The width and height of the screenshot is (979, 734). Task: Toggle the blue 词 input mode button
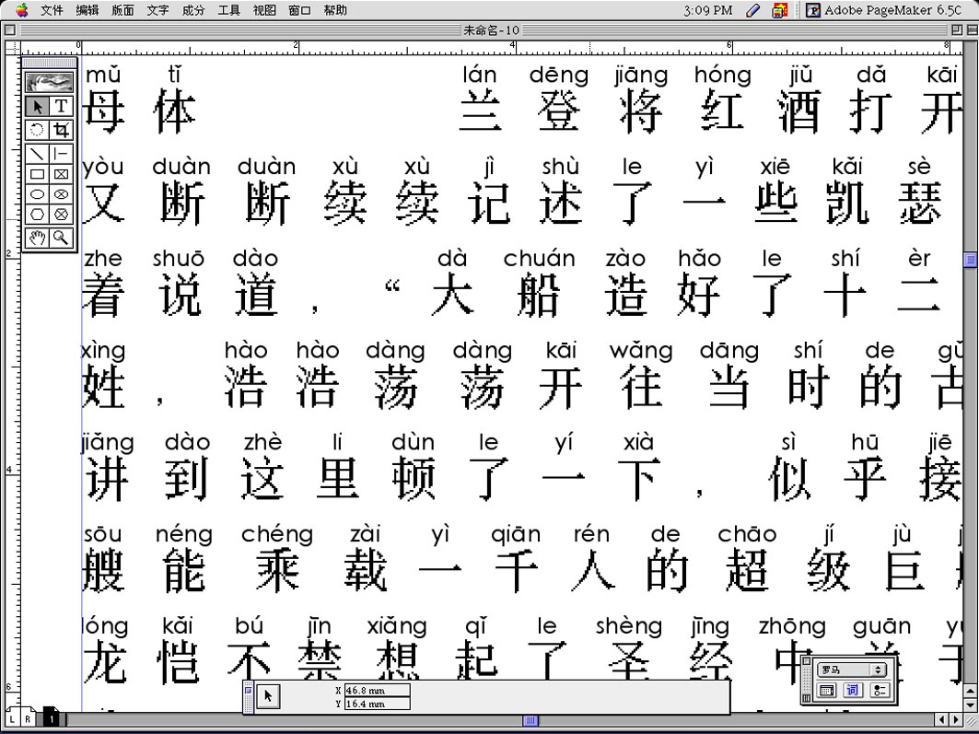tap(852, 691)
